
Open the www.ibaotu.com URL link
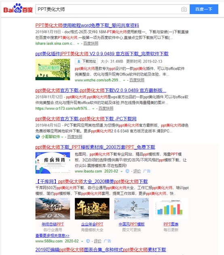[x=88, y=171]
